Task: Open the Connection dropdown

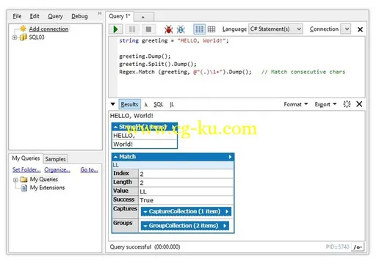Action: coord(346,29)
